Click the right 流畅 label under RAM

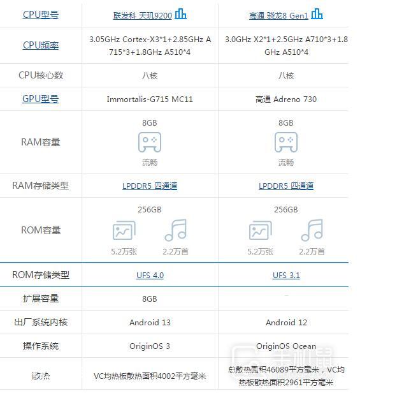click(x=286, y=163)
